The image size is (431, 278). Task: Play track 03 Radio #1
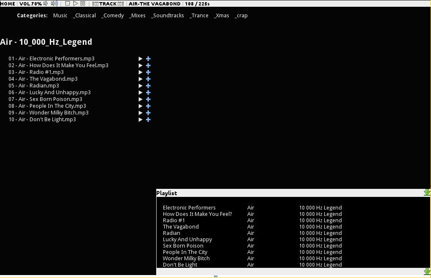(x=141, y=72)
